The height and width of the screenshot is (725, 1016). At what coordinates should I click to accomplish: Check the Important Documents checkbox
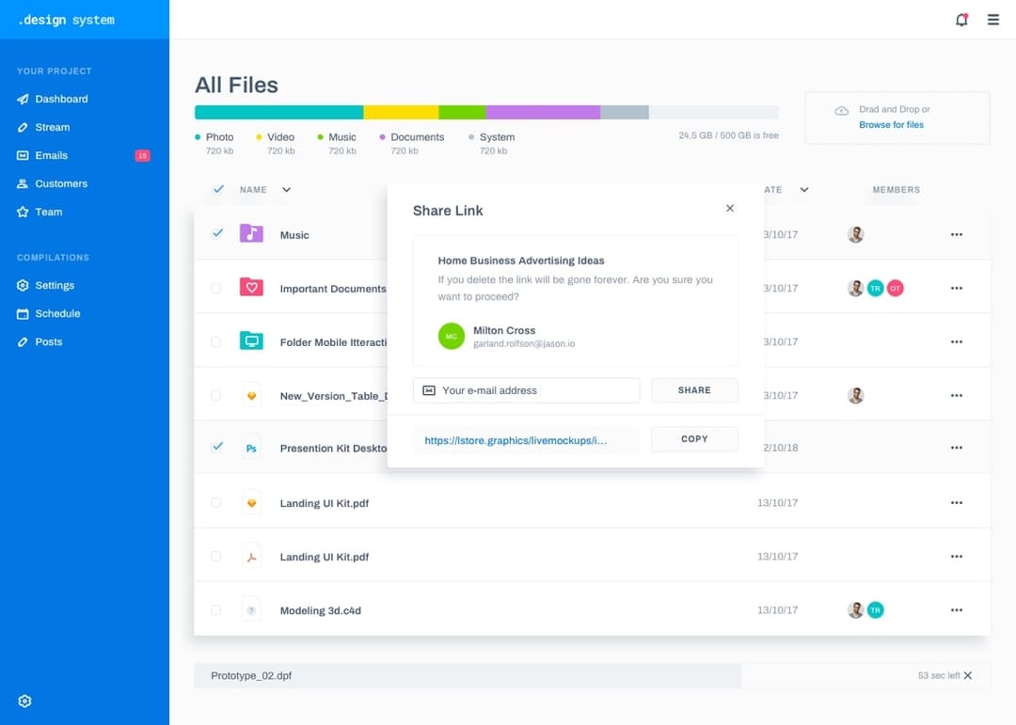215,289
